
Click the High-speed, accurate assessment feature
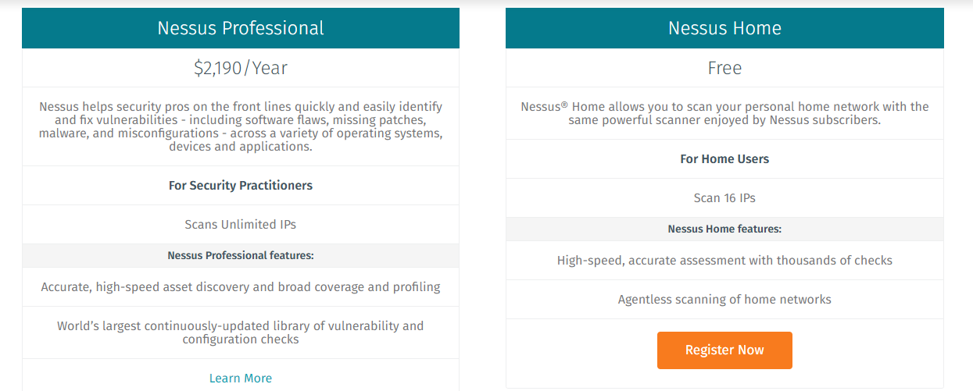click(x=724, y=260)
